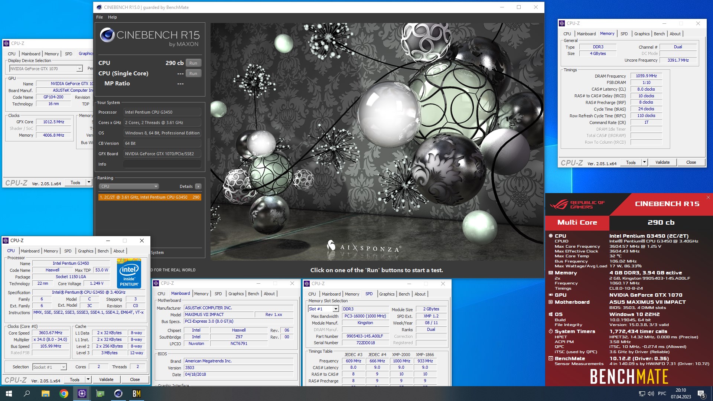Run the CPU Single Core test
The width and height of the screenshot is (713, 401).
pyautogui.click(x=193, y=74)
